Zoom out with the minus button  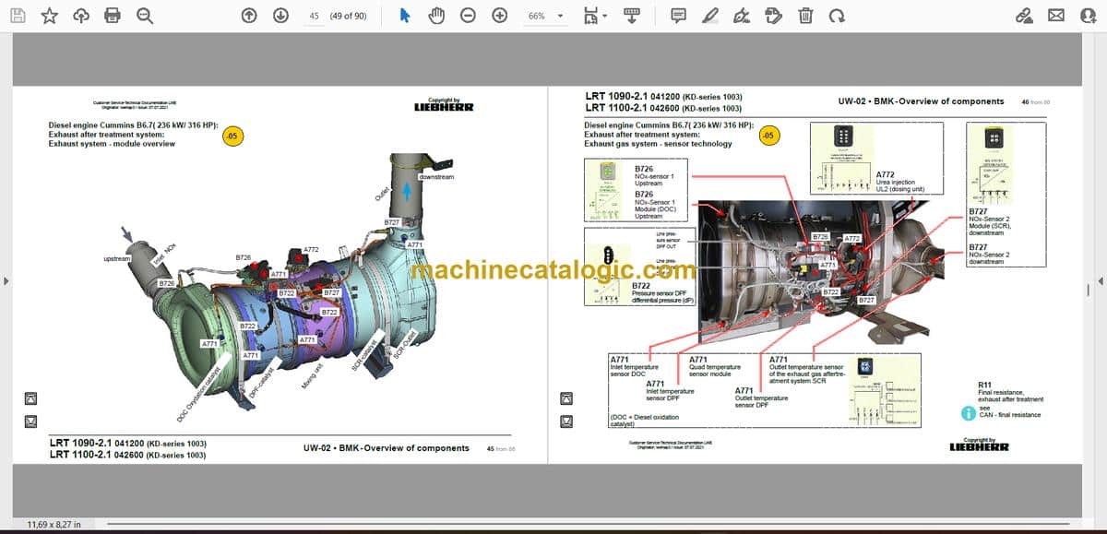(468, 16)
